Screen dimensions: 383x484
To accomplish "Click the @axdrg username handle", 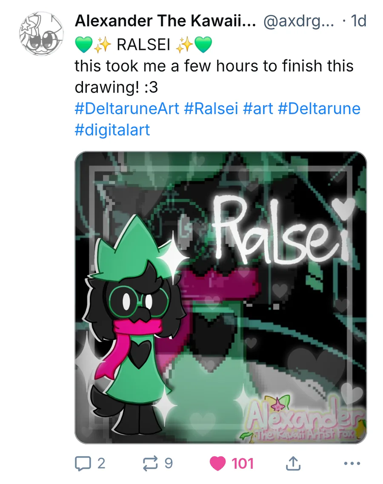I will [299, 21].
